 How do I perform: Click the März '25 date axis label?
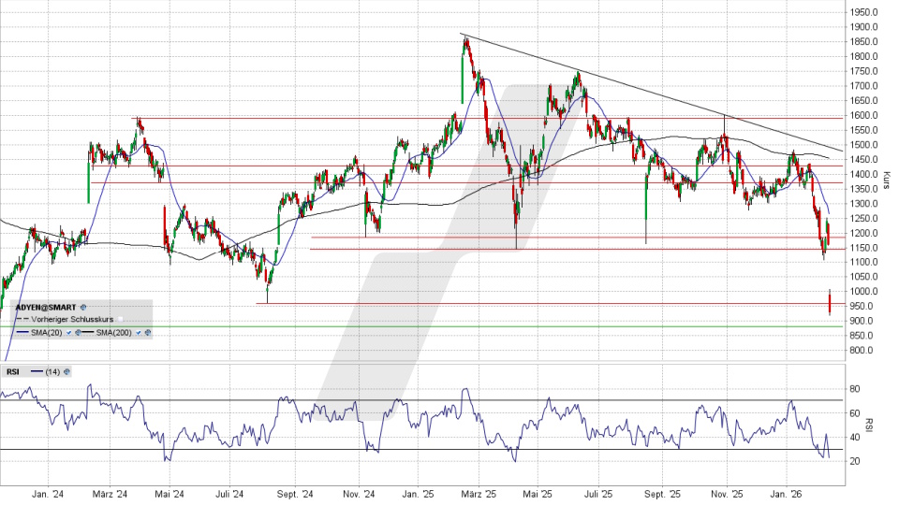[479, 494]
